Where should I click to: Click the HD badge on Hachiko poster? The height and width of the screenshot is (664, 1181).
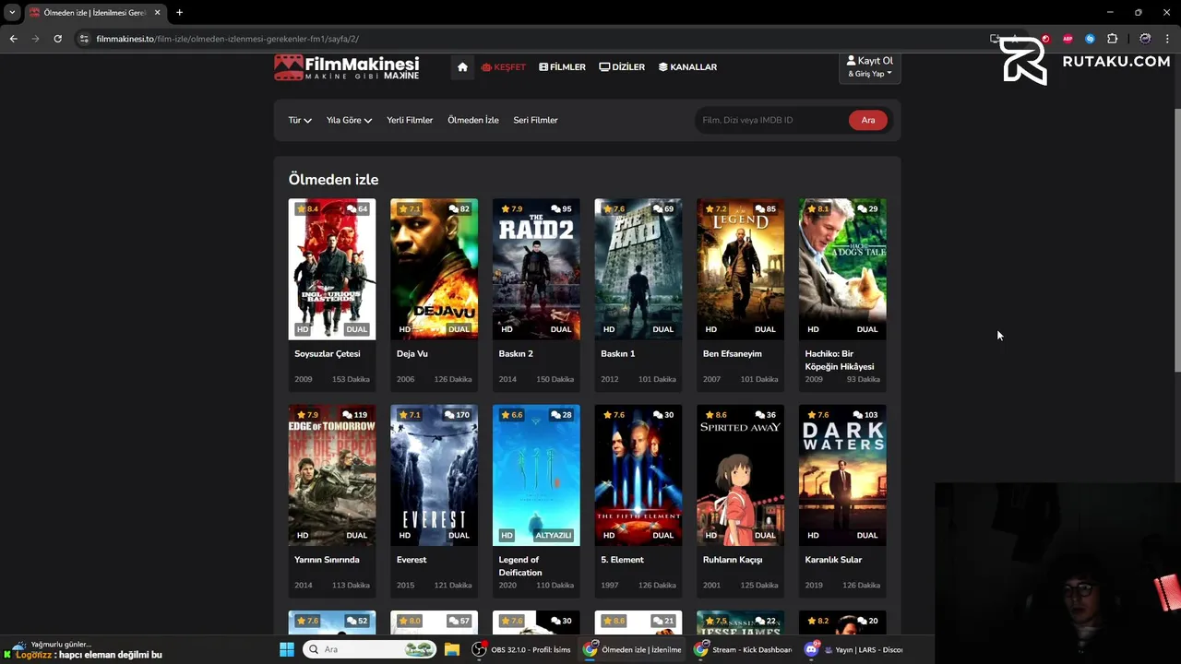(x=813, y=329)
